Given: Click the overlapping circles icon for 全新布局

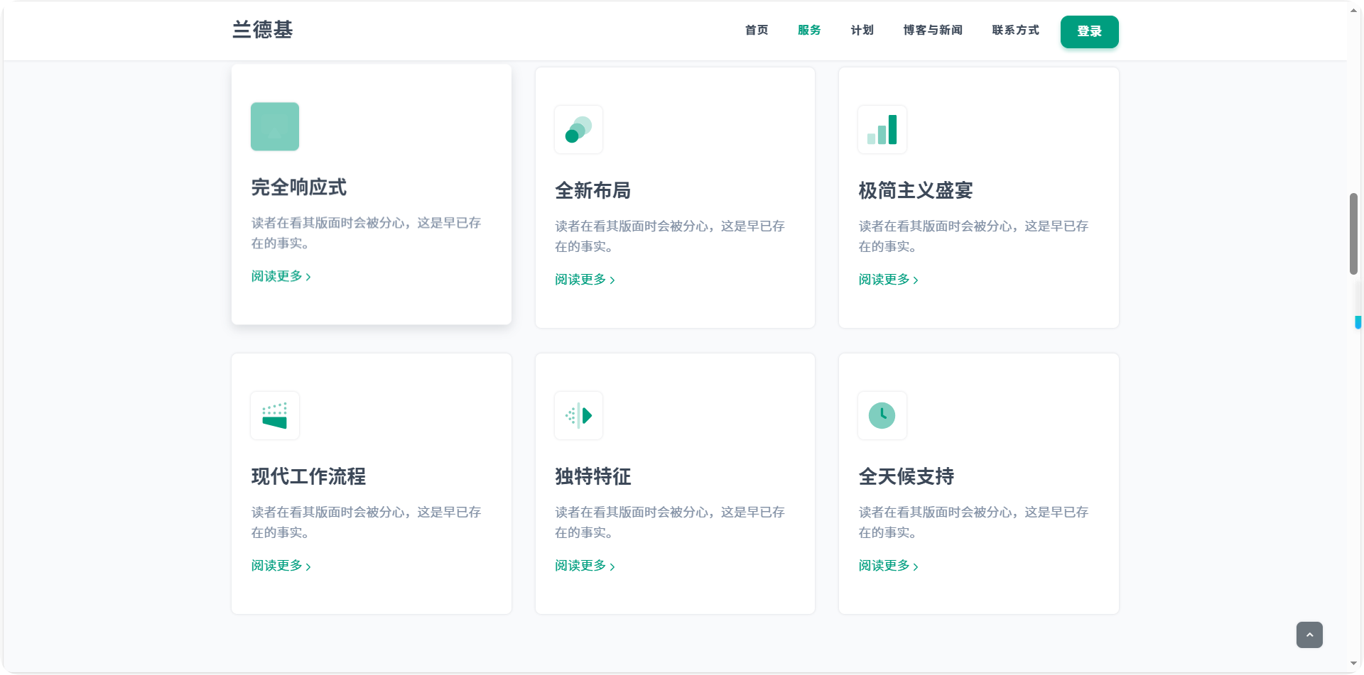Looking at the screenshot, I should (578, 129).
